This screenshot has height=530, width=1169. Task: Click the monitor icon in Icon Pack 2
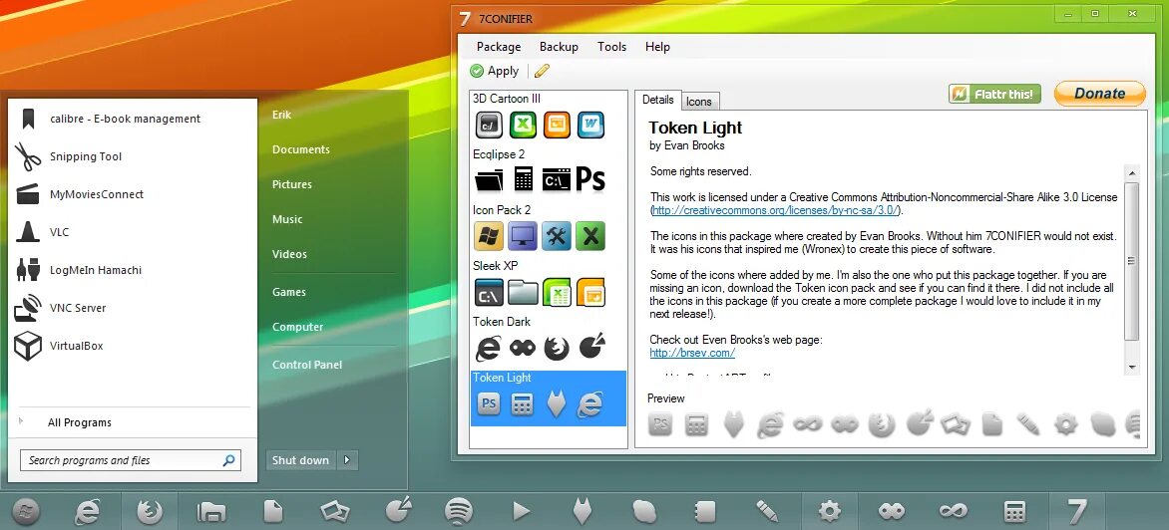click(523, 236)
